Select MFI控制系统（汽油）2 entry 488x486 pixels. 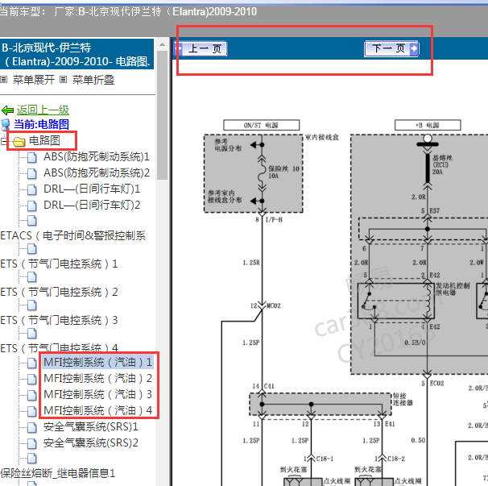tap(97, 378)
